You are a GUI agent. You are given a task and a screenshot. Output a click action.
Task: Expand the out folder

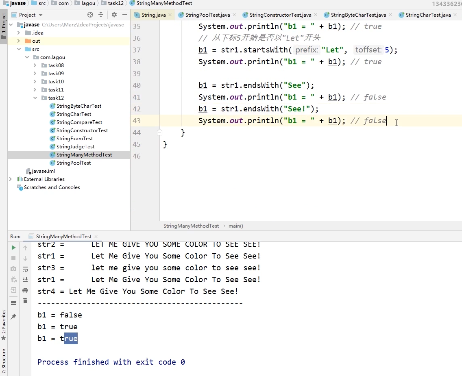[x=19, y=41]
